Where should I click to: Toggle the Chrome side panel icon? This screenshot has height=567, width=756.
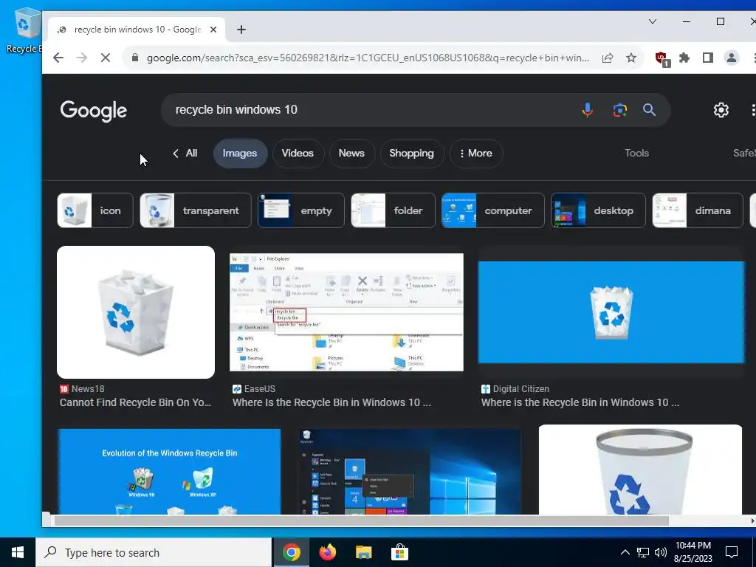click(708, 58)
